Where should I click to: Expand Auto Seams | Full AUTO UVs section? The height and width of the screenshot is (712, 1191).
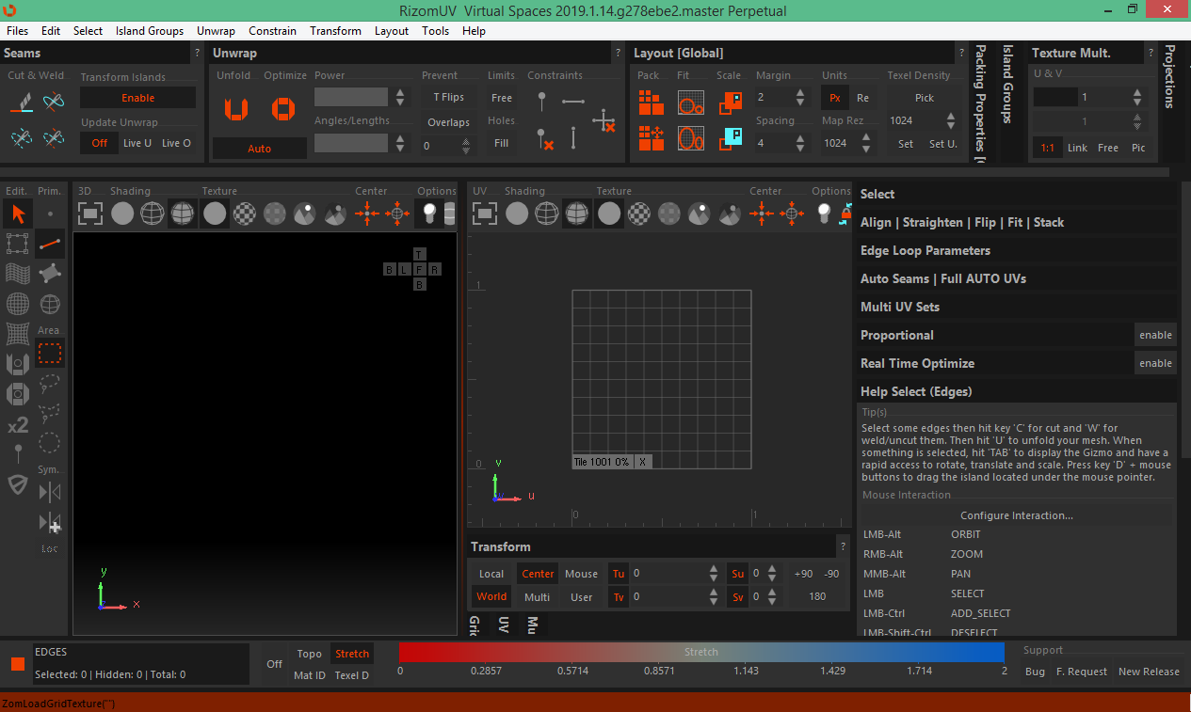pyautogui.click(x=942, y=279)
